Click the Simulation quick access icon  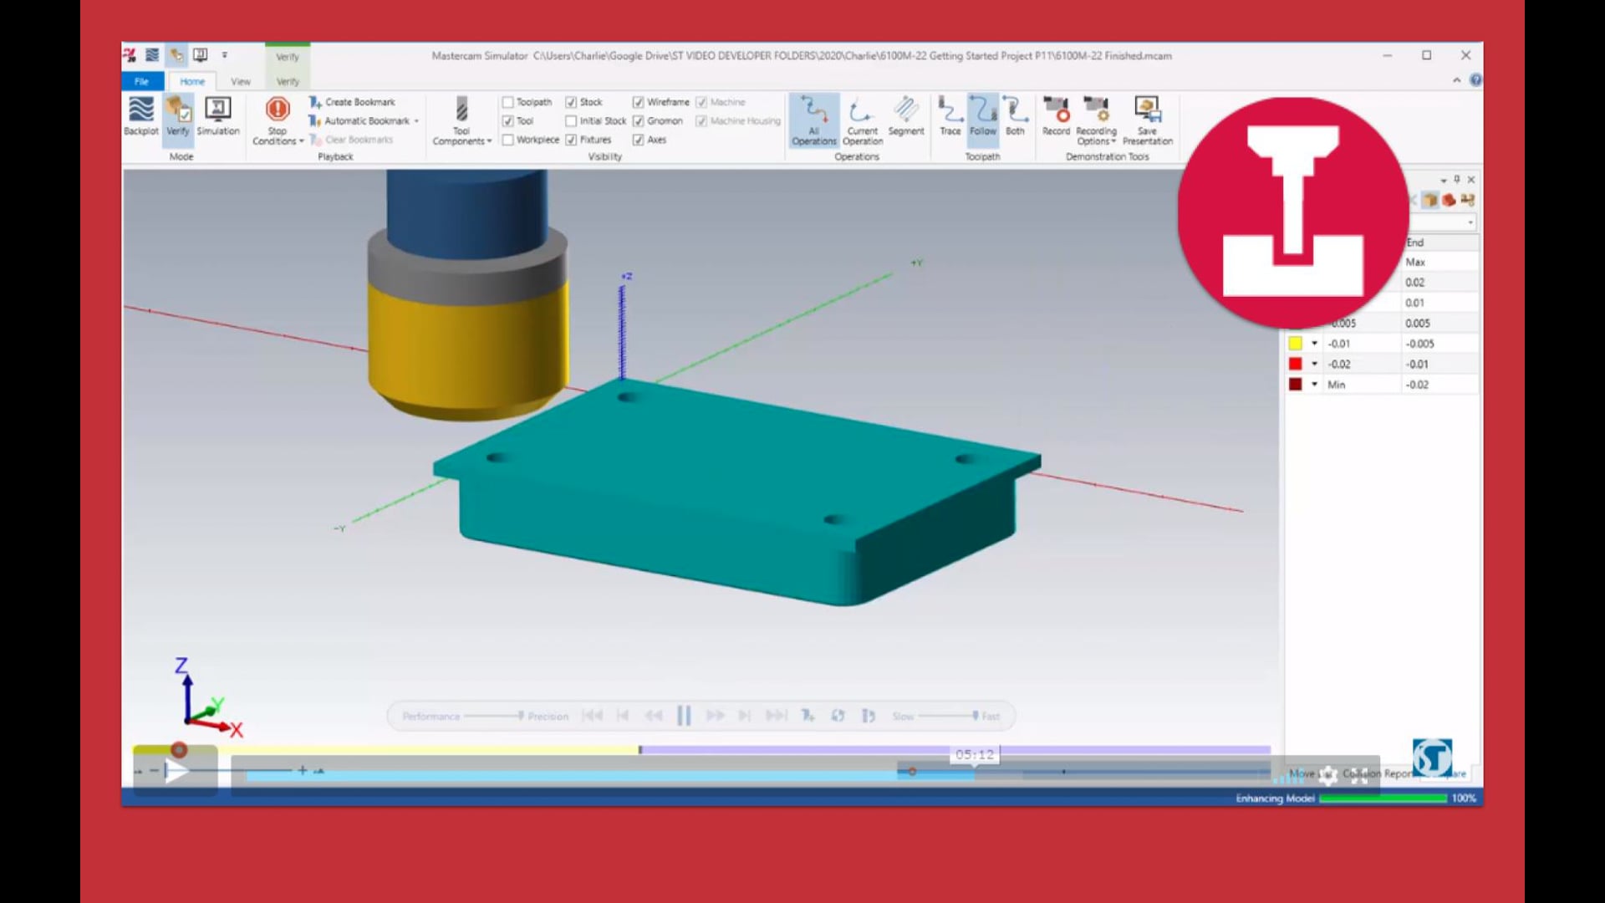pyautogui.click(x=201, y=55)
